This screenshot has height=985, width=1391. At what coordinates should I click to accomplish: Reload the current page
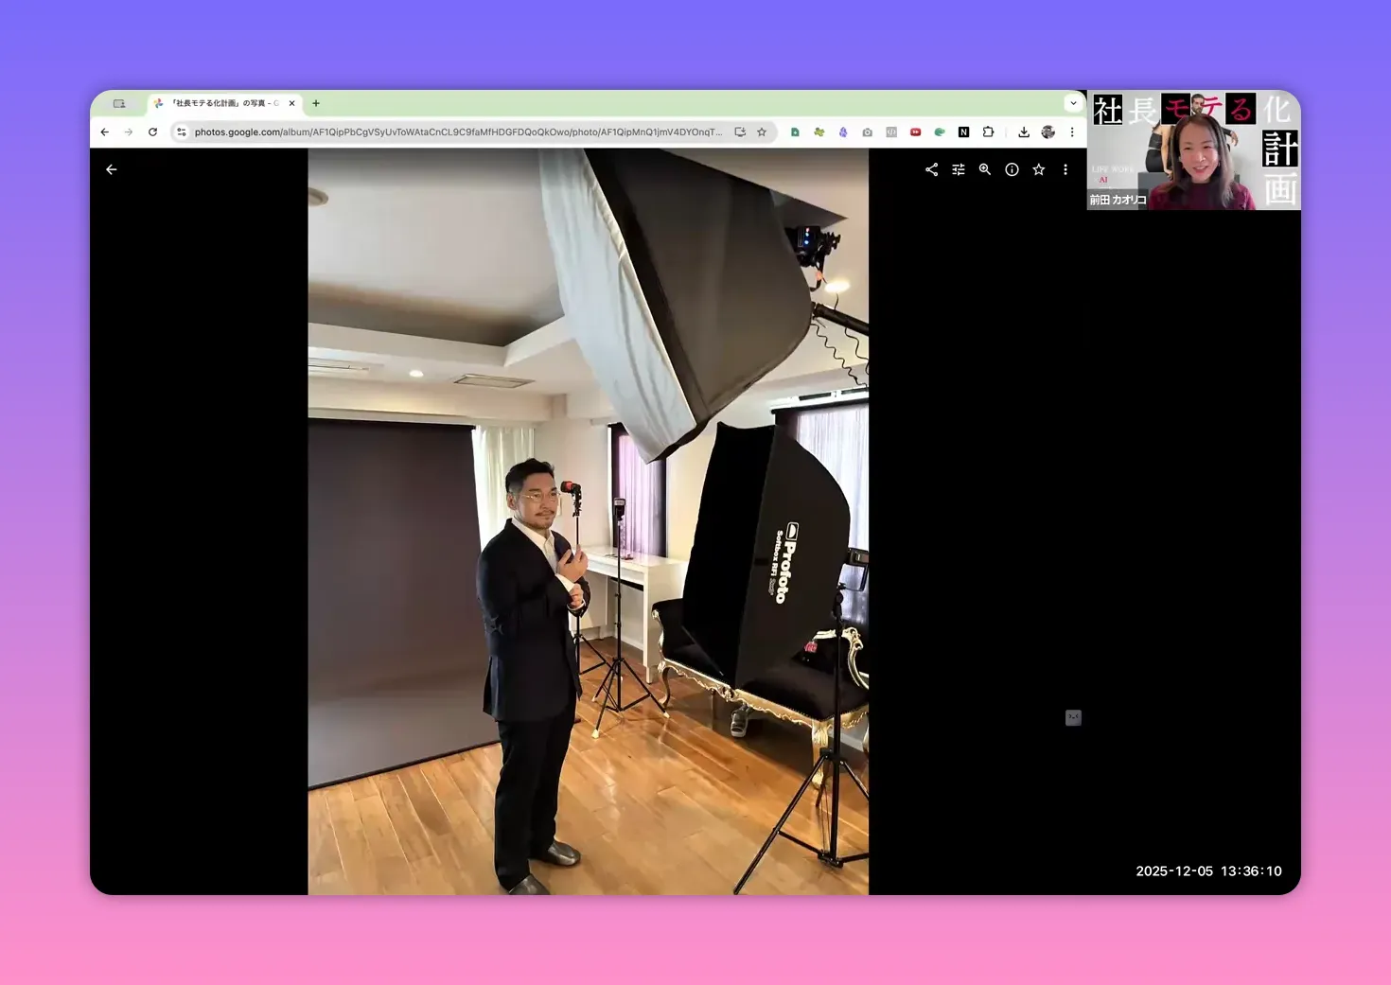(x=152, y=132)
